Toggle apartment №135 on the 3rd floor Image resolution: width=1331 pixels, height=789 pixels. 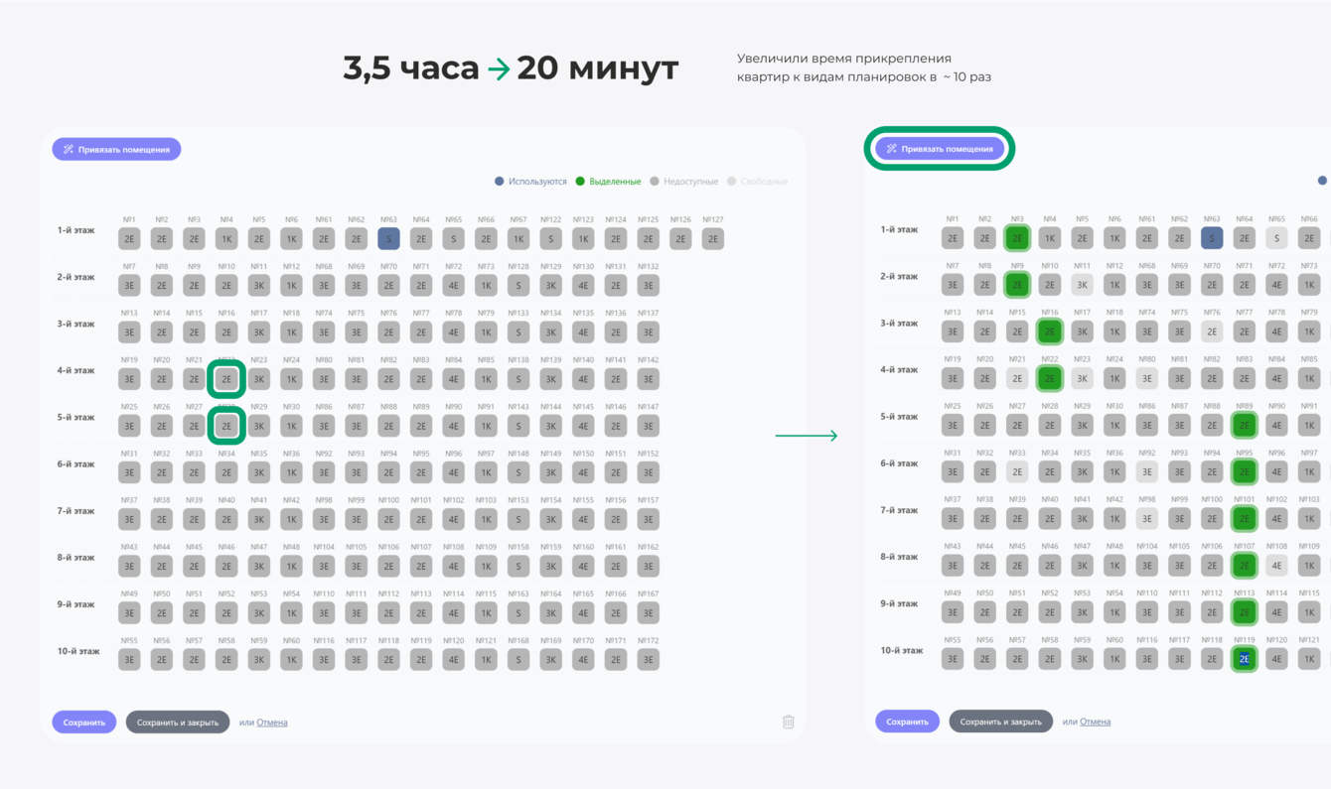click(583, 332)
